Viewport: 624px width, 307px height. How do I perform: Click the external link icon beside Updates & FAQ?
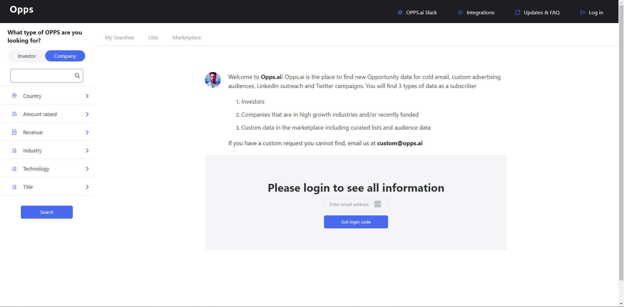[x=518, y=12]
